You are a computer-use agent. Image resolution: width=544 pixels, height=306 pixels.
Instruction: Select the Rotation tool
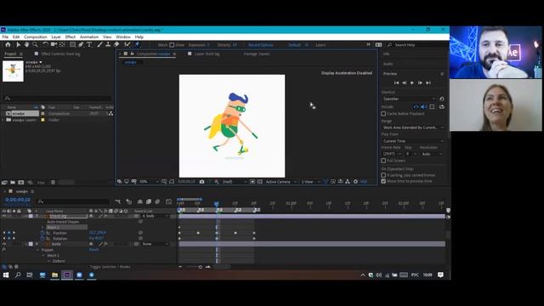(45, 44)
